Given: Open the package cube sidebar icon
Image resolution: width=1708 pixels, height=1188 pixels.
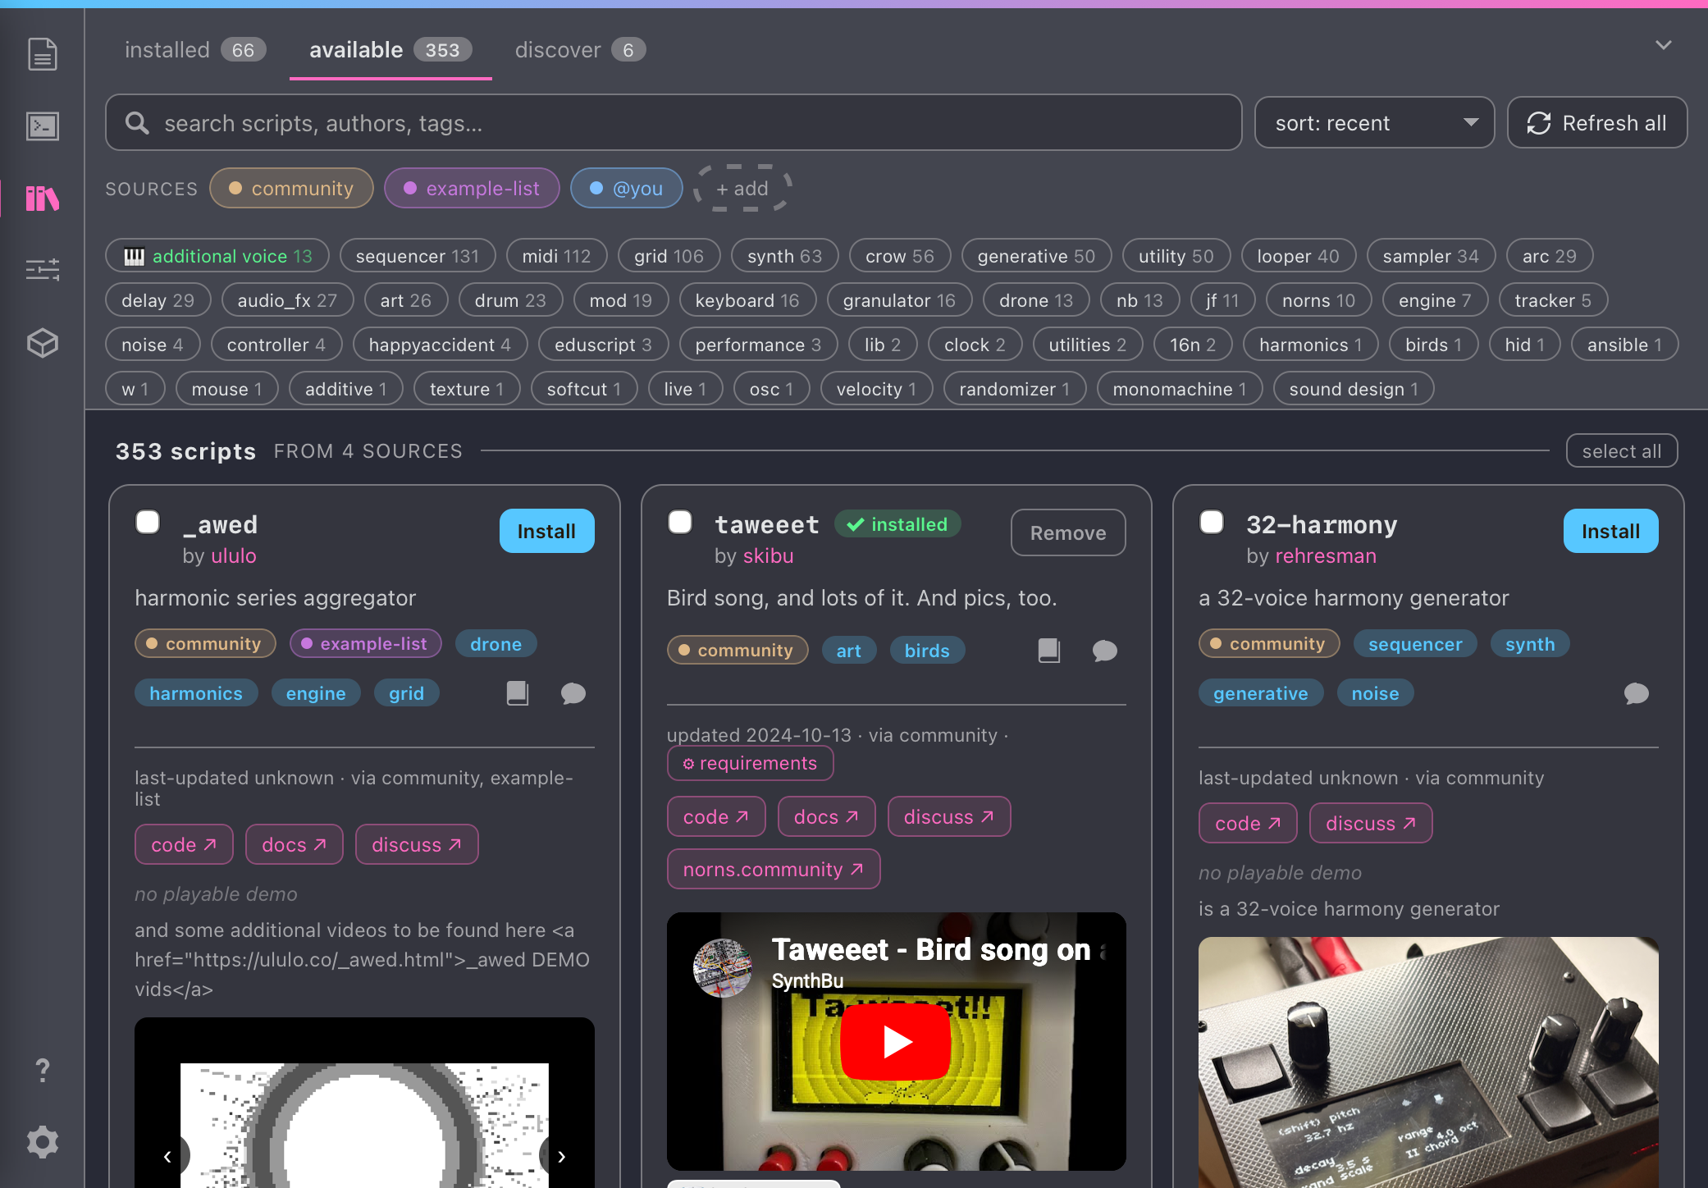Looking at the screenshot, I should coord(43,342).
